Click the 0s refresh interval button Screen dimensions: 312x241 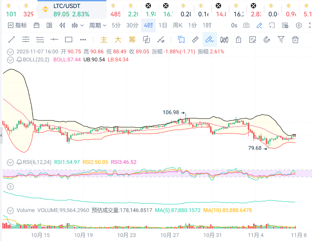(x=234, y=25)
